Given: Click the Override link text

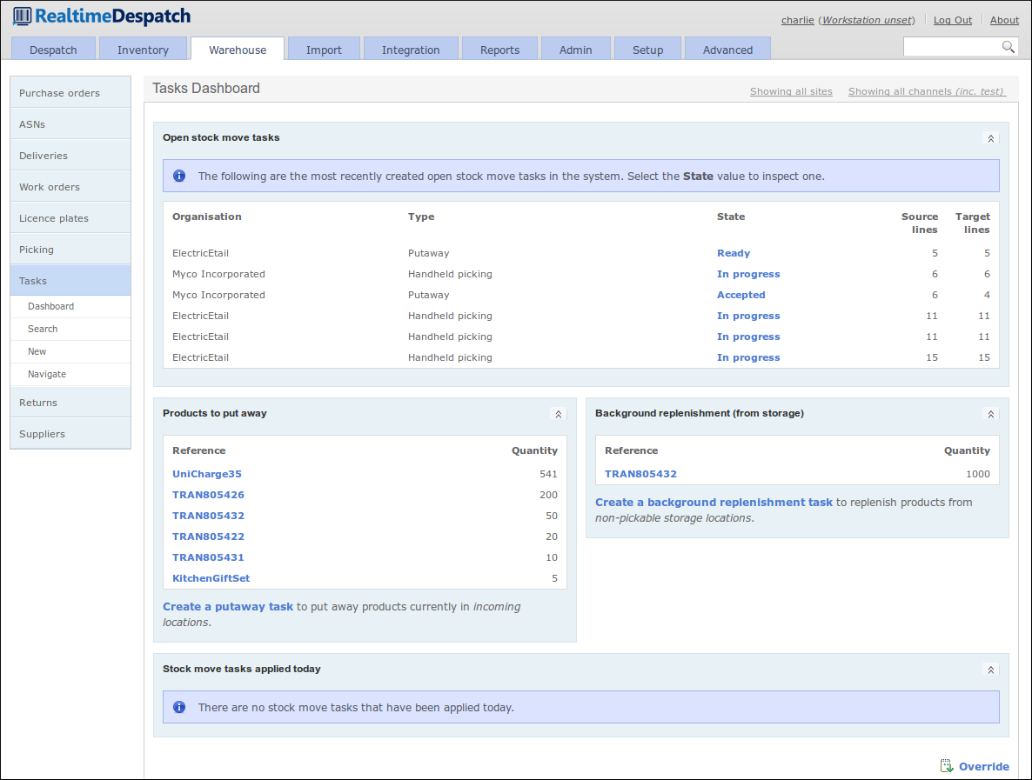Looking at the screenshot, I should [984, 767].
